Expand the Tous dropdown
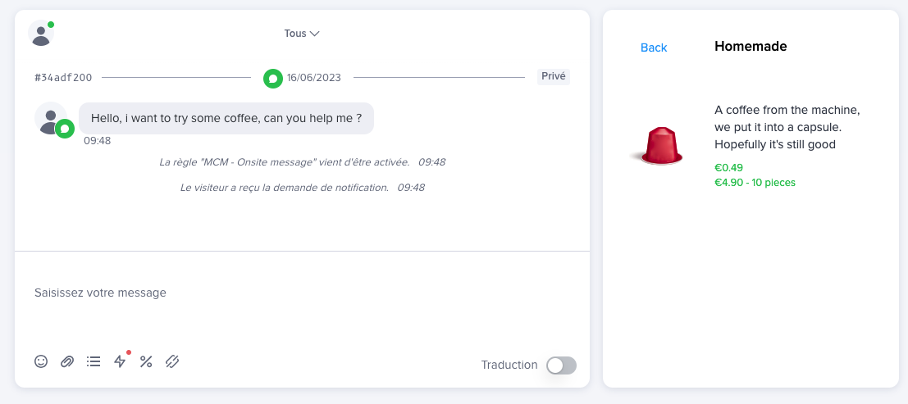This screenshot has width=908, height=404. (301, 34)
